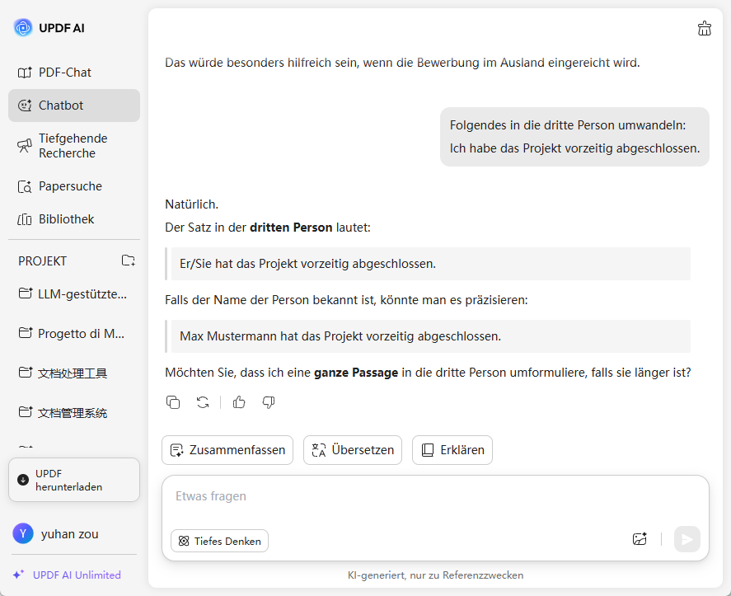
Task: Click the PROJEKT section heading
Action: click(x=42, y=261)
